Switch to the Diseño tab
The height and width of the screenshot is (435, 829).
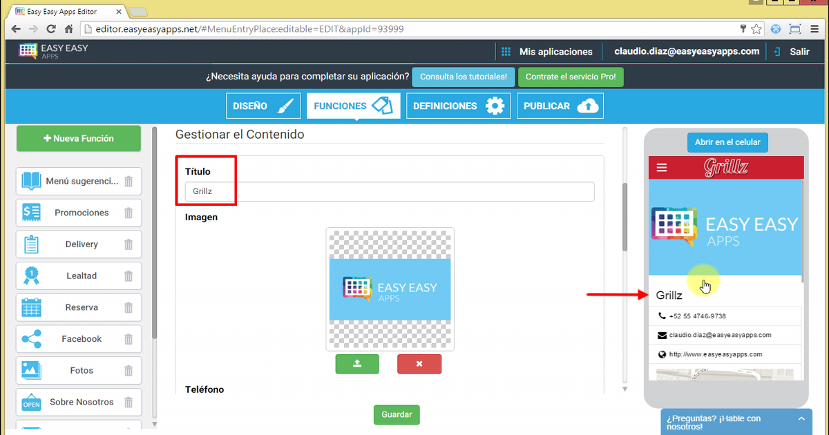263,106
